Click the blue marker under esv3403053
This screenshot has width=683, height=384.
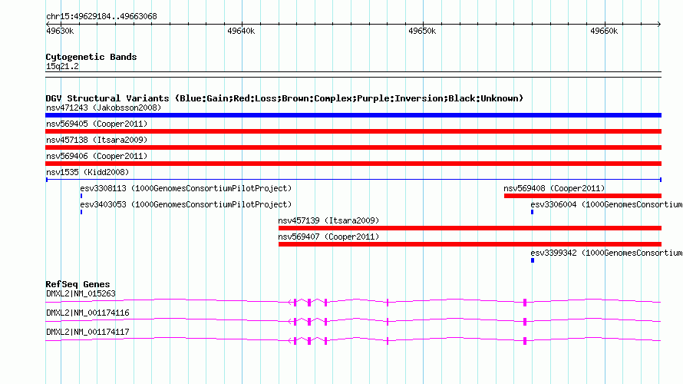tap(81, 212)
